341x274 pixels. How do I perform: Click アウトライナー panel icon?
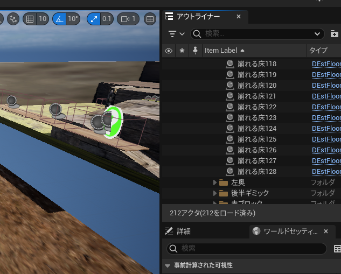169,17
